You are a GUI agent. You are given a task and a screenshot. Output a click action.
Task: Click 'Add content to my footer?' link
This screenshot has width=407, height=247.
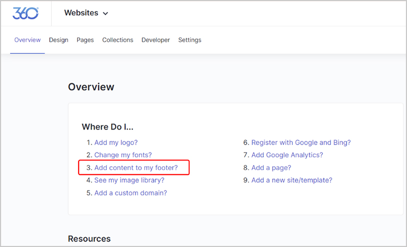click(x=136, y=167)
